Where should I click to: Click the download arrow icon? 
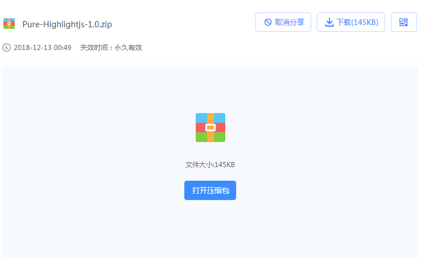coord(329,22)
